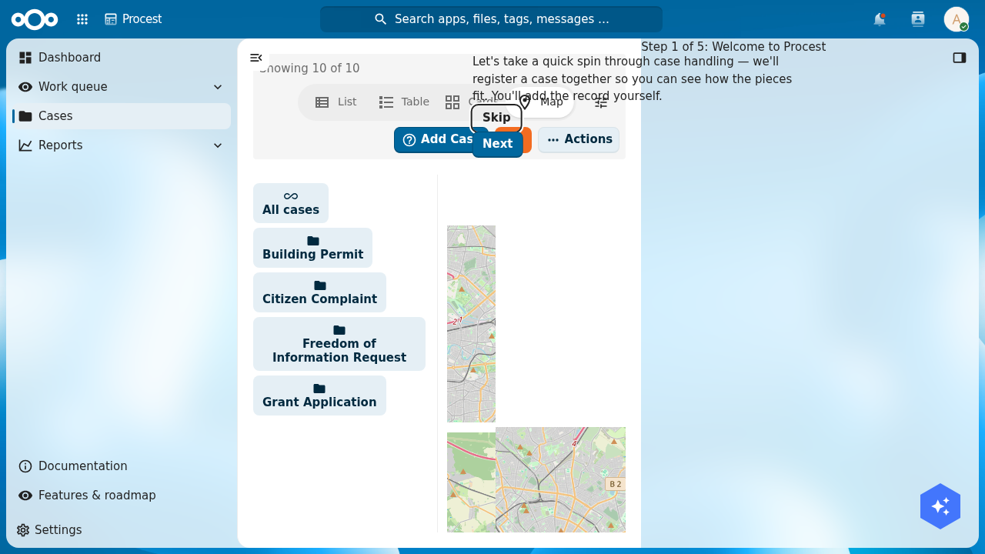Open the apps grid menu
The image size is (985, 554).
coord(82,19)
